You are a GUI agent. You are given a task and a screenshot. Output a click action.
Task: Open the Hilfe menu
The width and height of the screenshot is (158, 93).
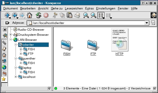pos(134,8)
